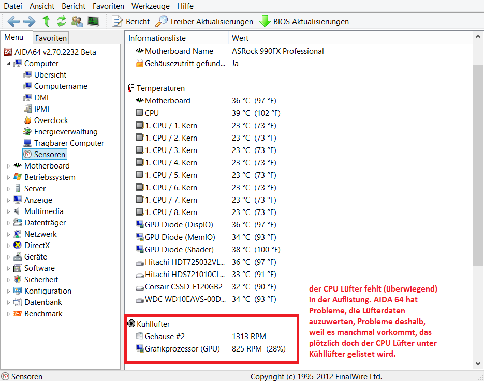Click the Kühllüfter fan icon
484x381 pixels.
(131, 323)
